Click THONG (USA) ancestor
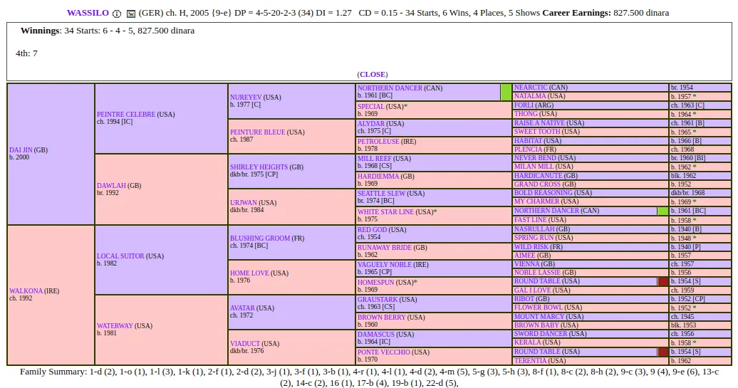The image size is (738, 388). [526, 114]
